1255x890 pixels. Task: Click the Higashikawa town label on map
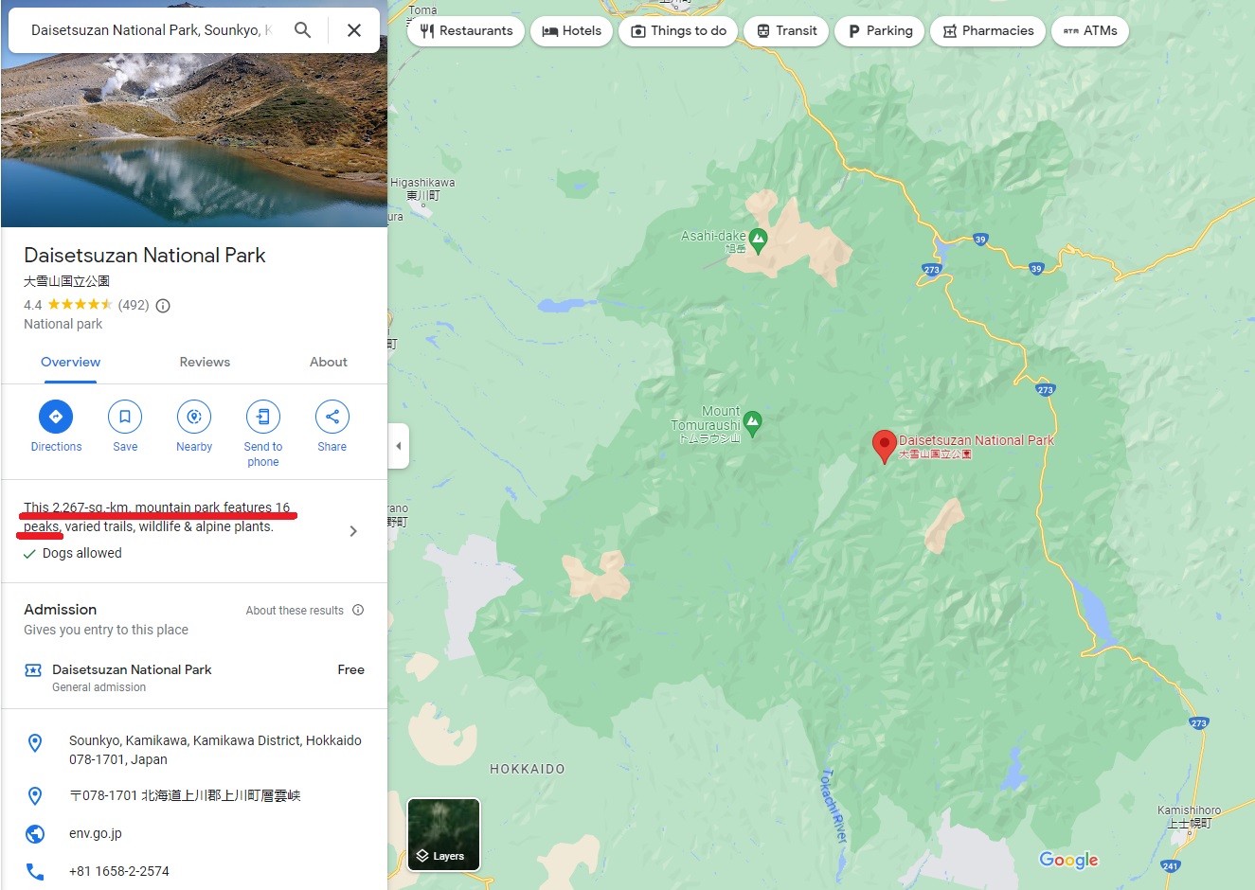coord(422,188)
